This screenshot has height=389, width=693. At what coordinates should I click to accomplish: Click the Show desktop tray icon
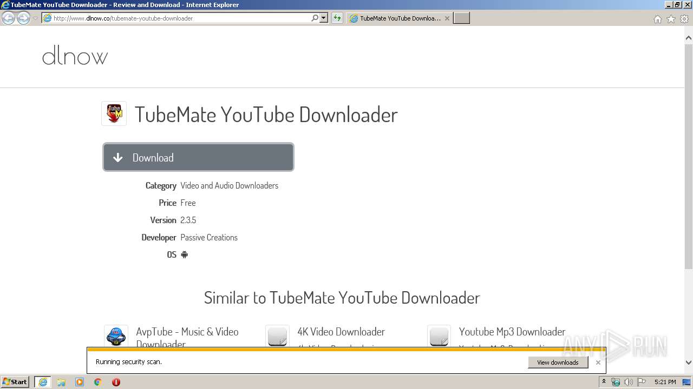coord(687,382)
